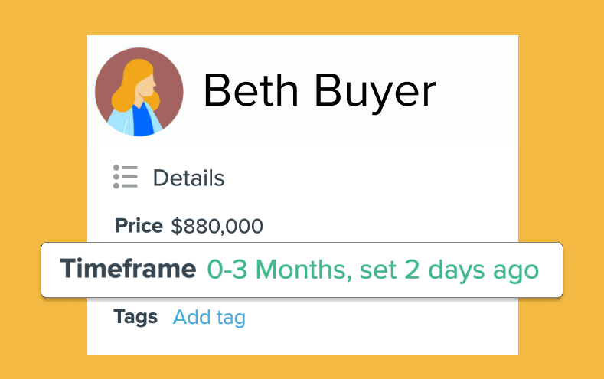Edit the $880,000 price value
Image resolution: width=604 pixels, height=379 pixels.
pyautogui.click(x=217, y=226)
